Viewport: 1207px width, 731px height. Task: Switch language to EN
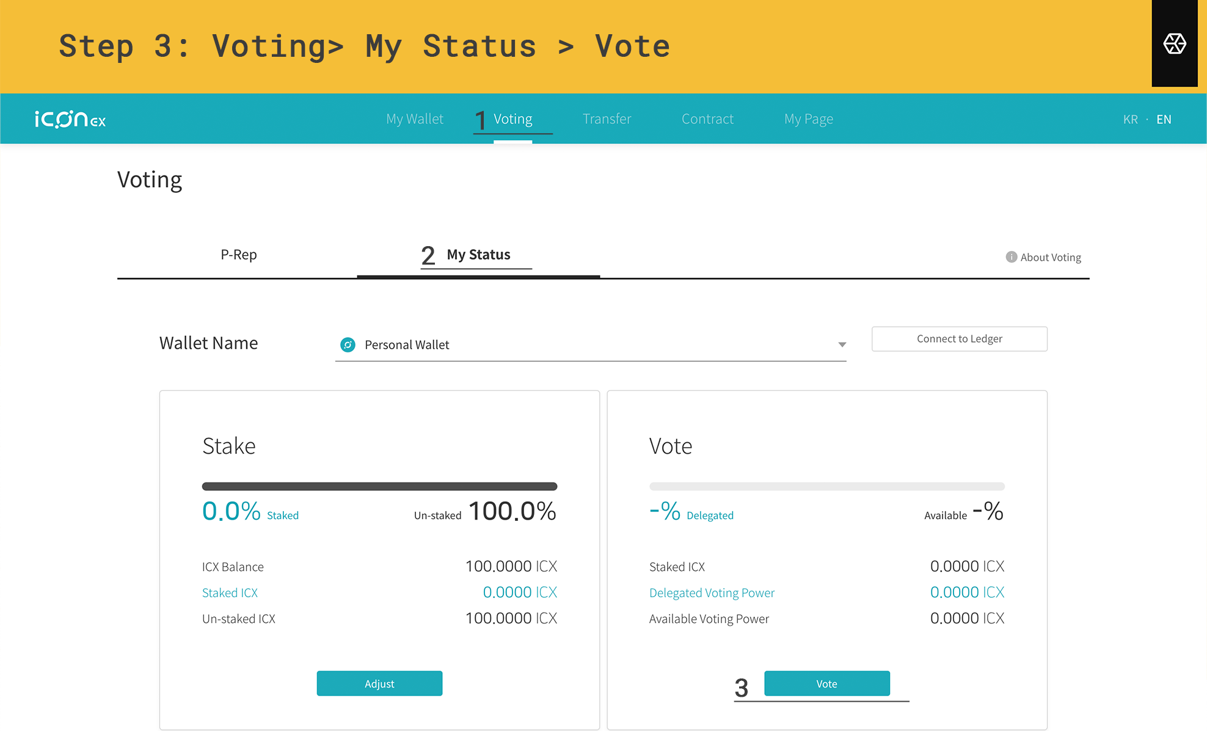[x=1164, y=120]
